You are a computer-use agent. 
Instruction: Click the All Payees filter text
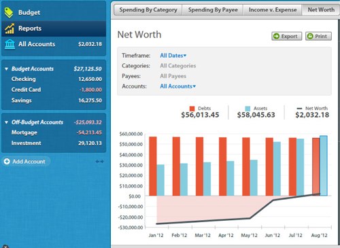click(173, 76)
